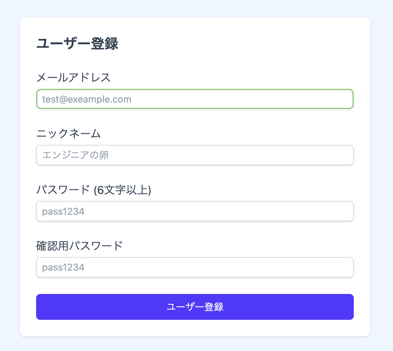
Task: Click the メールアドレス label text
Action: pyautogui.click(x=73, y=77)
